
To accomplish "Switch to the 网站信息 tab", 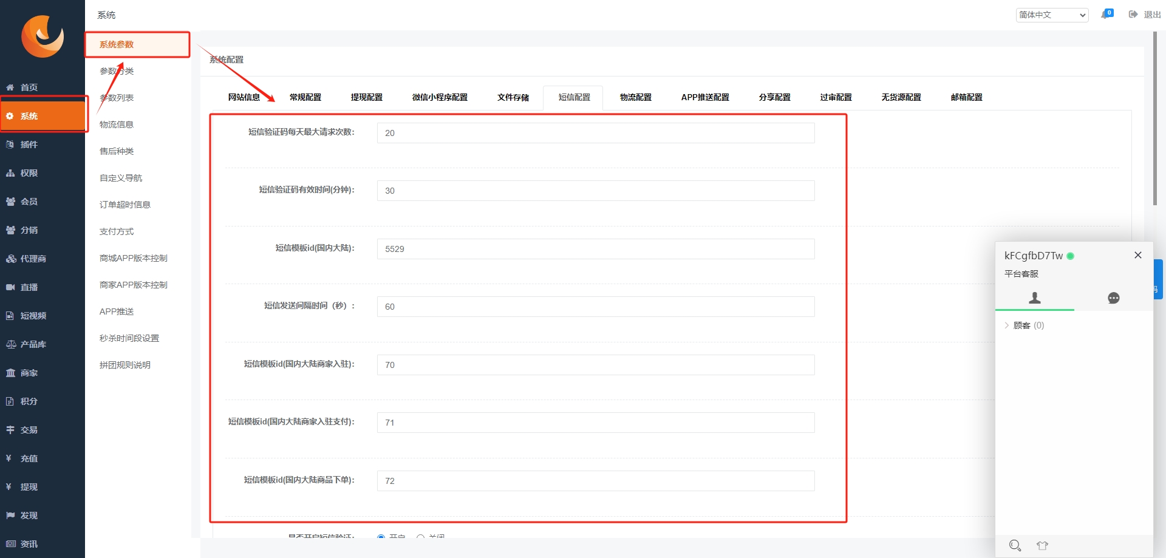I will 244,97.
